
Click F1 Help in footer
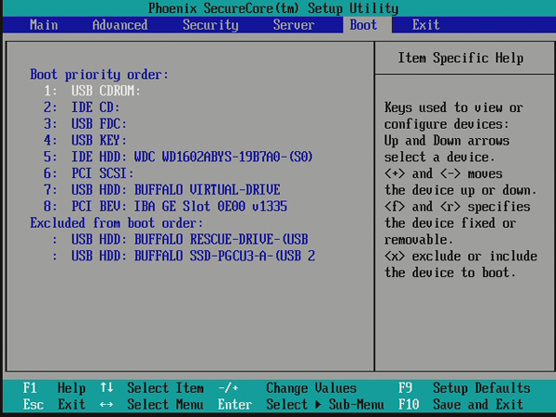[x=55, y=388]
